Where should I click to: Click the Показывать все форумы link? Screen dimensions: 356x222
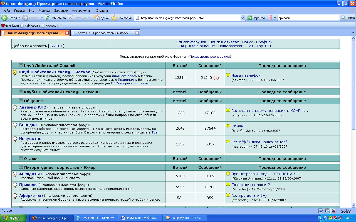pyautogui.click(x=210, y=57)
